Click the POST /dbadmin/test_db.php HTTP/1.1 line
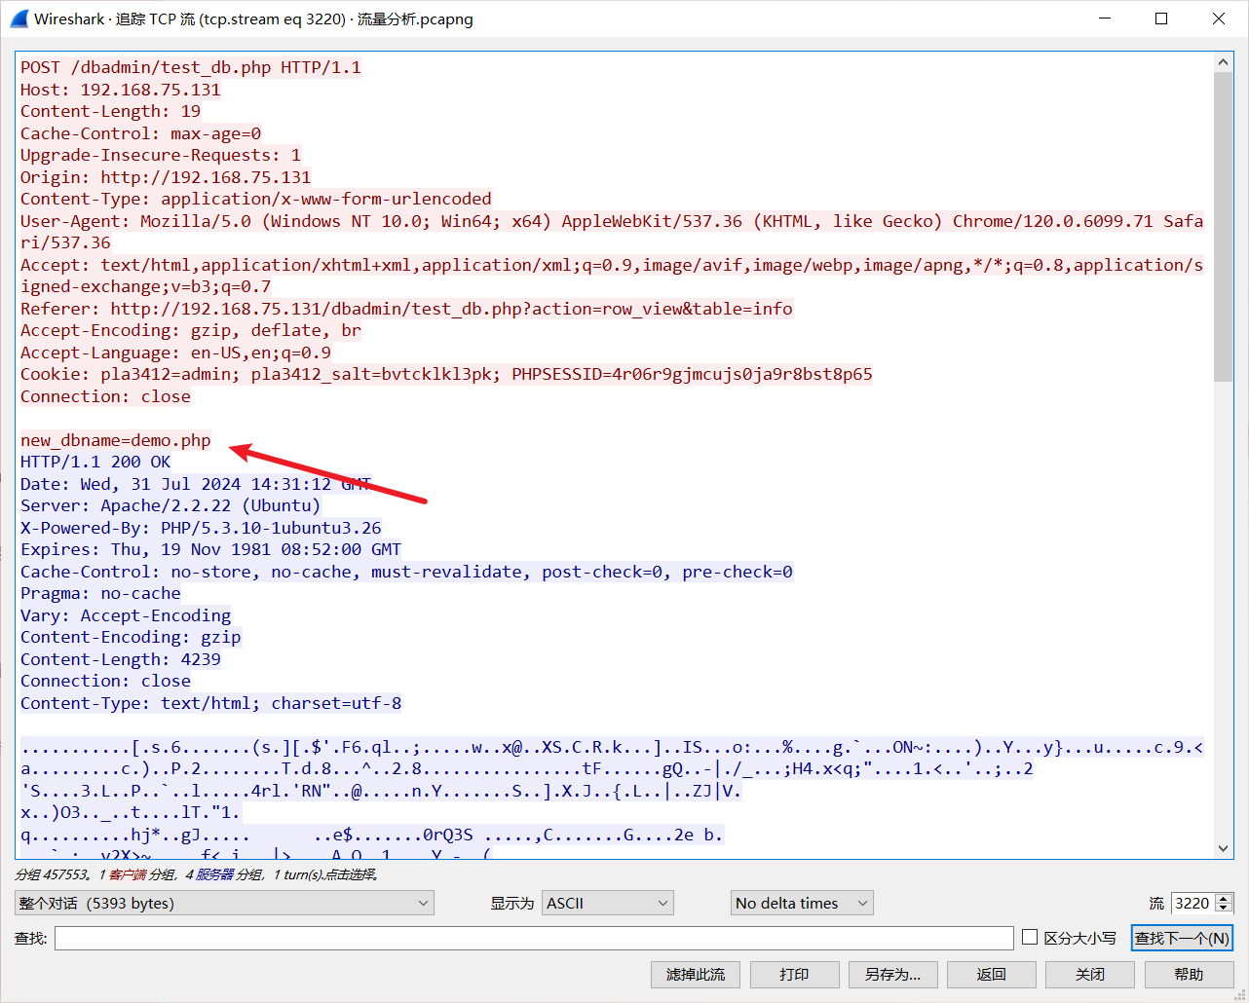Screen dimensions: 1249x1003 click(x=191, y=67)
